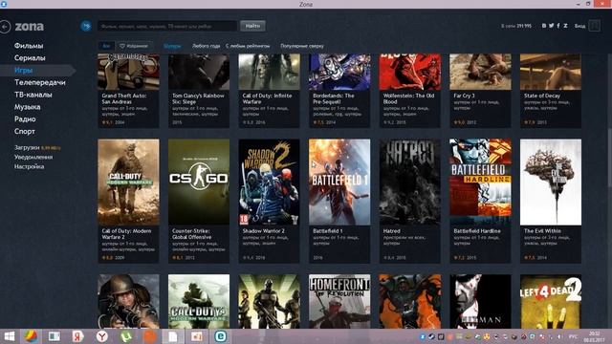Screen dimensions: 612x344
Task: Click the 'The Evil Within' title text
Action: coord(542,231)
